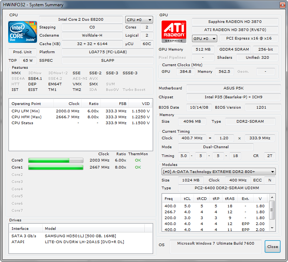Click the module timings scrollbar thumb
288x262 pixels.
272,210
